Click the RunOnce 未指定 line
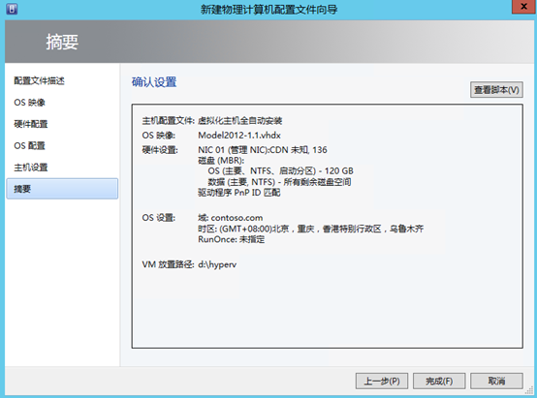 231,239
